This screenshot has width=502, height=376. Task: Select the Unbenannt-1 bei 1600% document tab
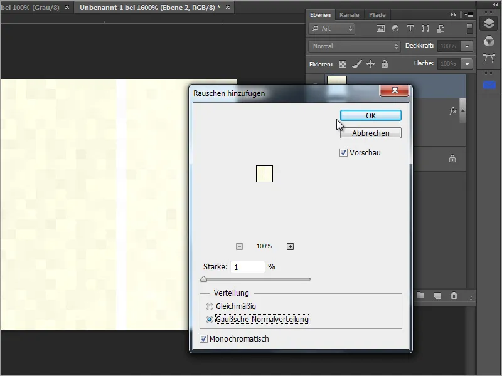(x=150, y=7)
